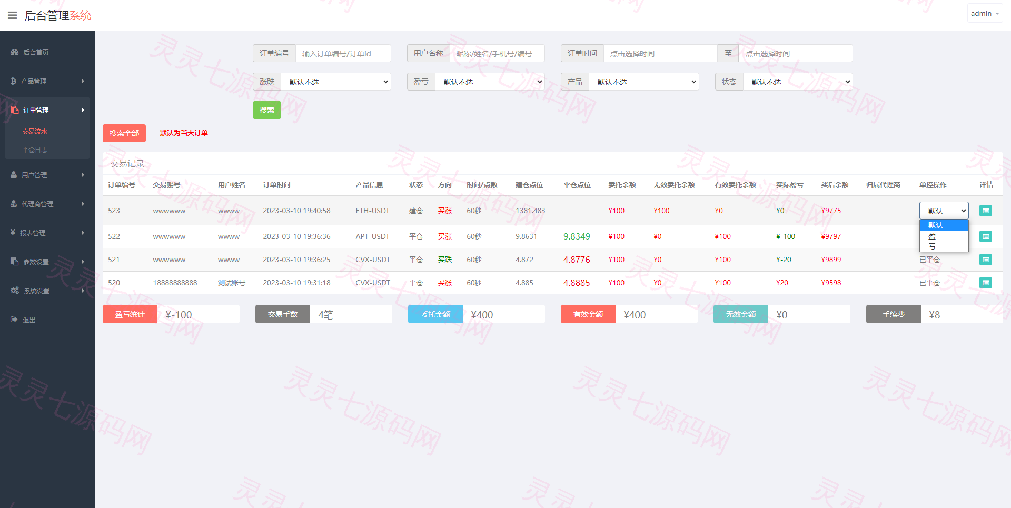Screen dimensions: 1011x508
Task: Open the admin user dropdown
Action: (x=985, y=13)
